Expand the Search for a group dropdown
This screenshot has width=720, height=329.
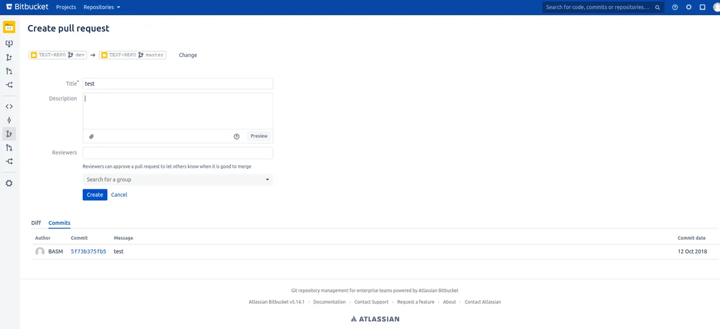tap(178, 179)
